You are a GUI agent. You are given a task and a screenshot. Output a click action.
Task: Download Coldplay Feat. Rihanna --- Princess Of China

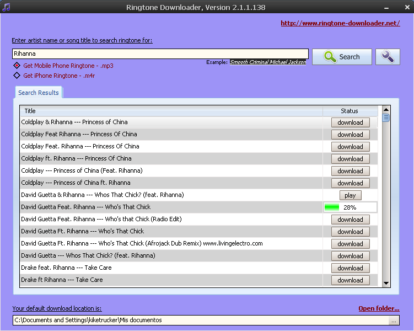(x=351, y=147)
